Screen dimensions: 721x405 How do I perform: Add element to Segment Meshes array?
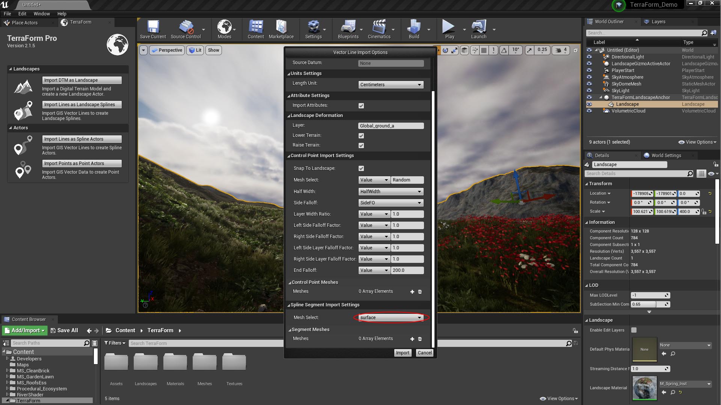(x=412, y=339)
